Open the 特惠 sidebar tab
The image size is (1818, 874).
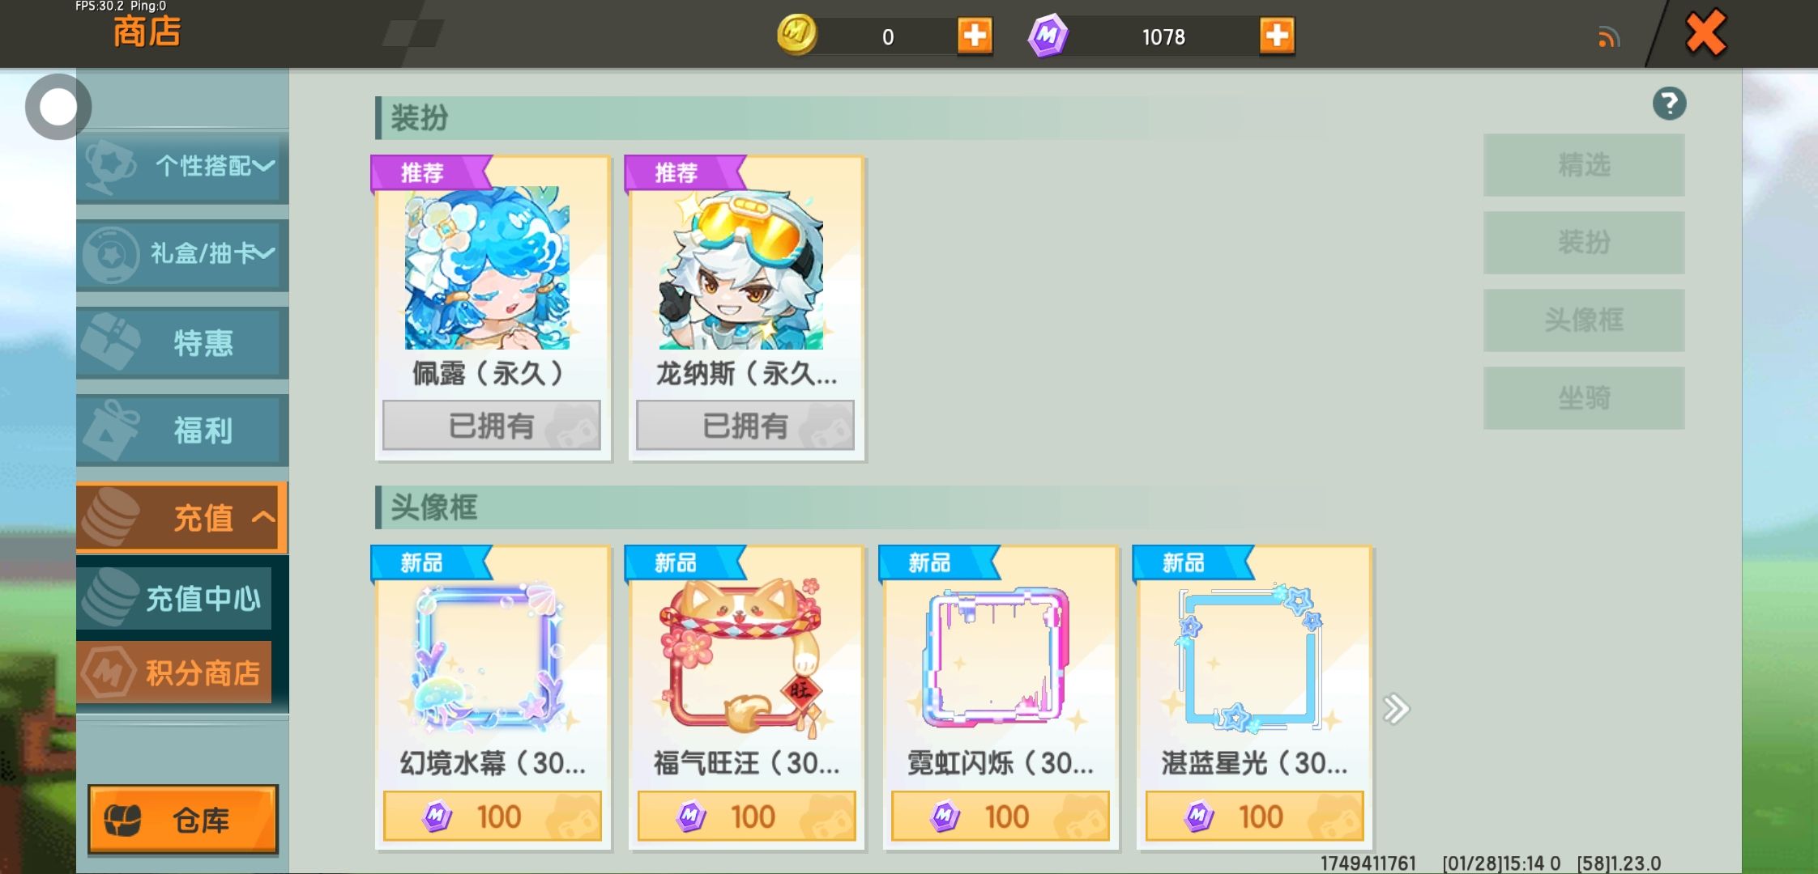(x=182, y=342)
